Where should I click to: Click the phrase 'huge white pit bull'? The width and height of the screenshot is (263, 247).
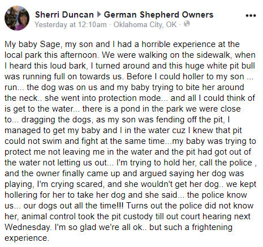(x=220, y=66)
